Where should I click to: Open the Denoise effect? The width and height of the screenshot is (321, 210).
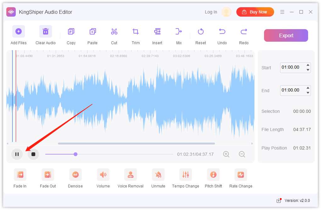click(75, 175)
